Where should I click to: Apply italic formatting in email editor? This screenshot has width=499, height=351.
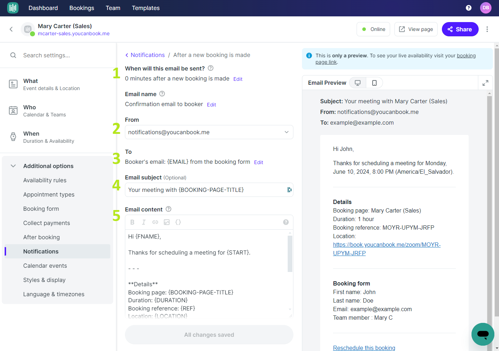pos(144,222)
